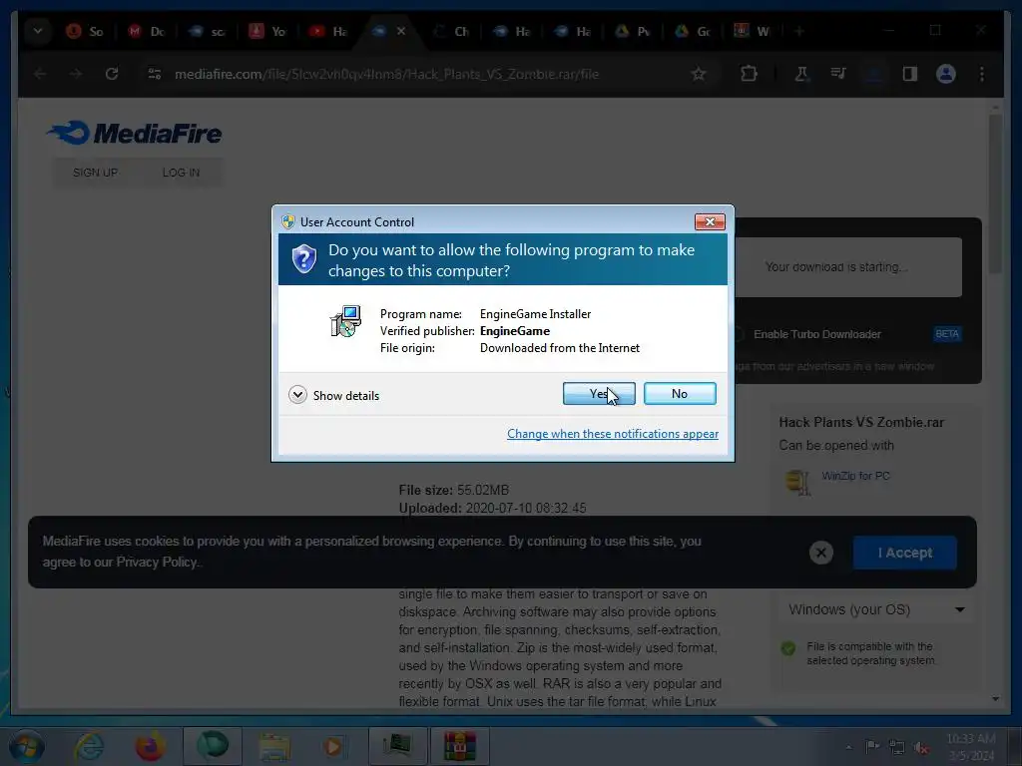Open Internet Explorer from taskbar
Viewport: 1022px width, 766px height.
pyautogui.click(x=89, y=746)
